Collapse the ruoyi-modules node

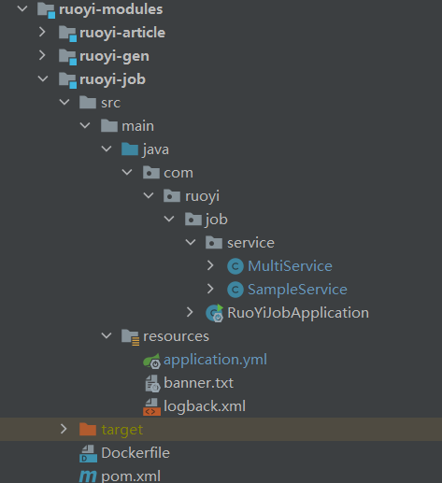point(22,8)
